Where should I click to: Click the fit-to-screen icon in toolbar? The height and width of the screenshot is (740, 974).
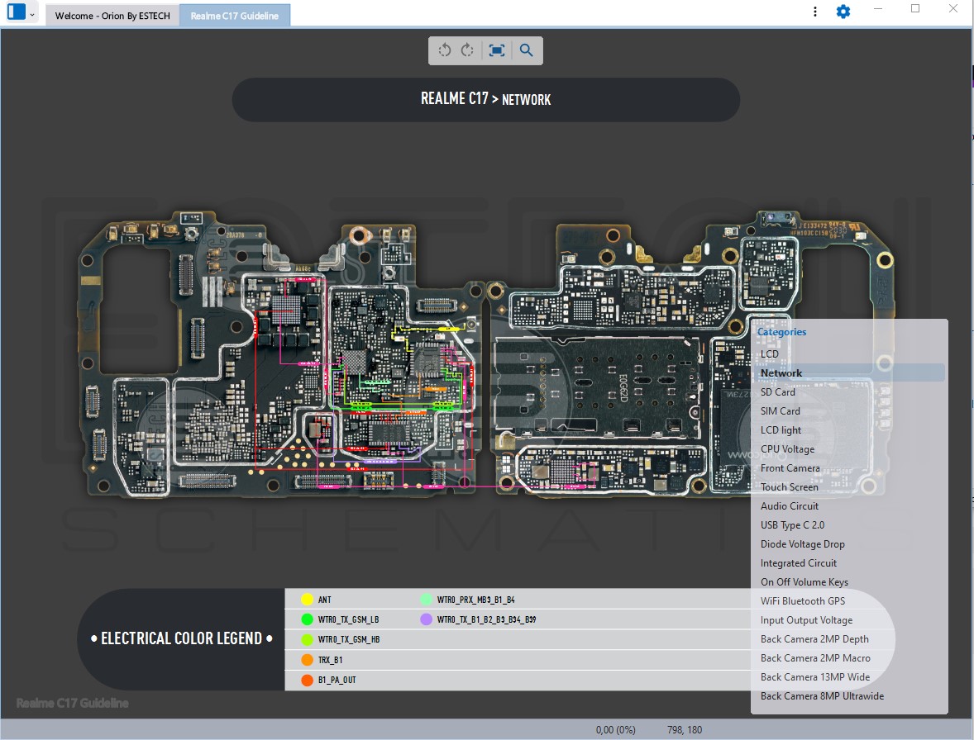497,50
